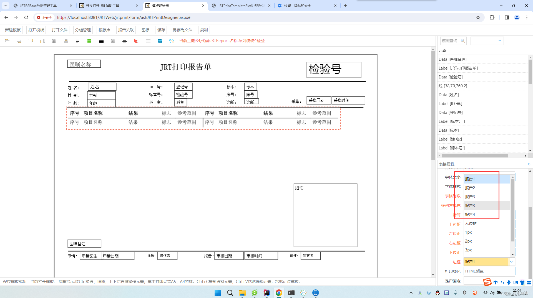This screenshot has width=533, height=298.
Task: Open the Chrome side panel icon
Action: pyautogui.click(x=507, y=17)
